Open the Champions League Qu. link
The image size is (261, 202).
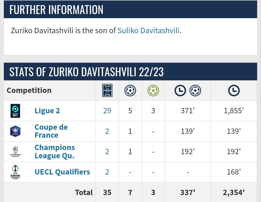click(55, 151)
